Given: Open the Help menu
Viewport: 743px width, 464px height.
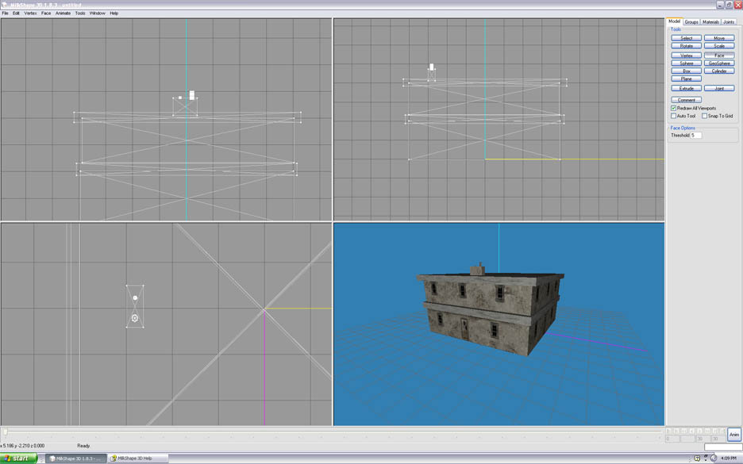Looking at the screenshot, I should [x=114, y=13].
